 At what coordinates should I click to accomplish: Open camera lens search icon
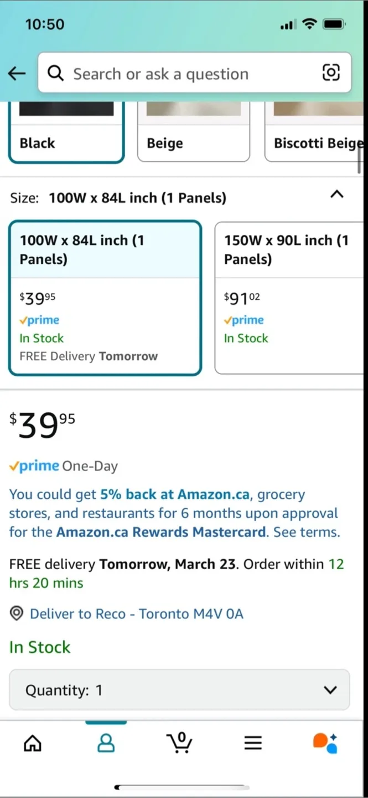331,73
